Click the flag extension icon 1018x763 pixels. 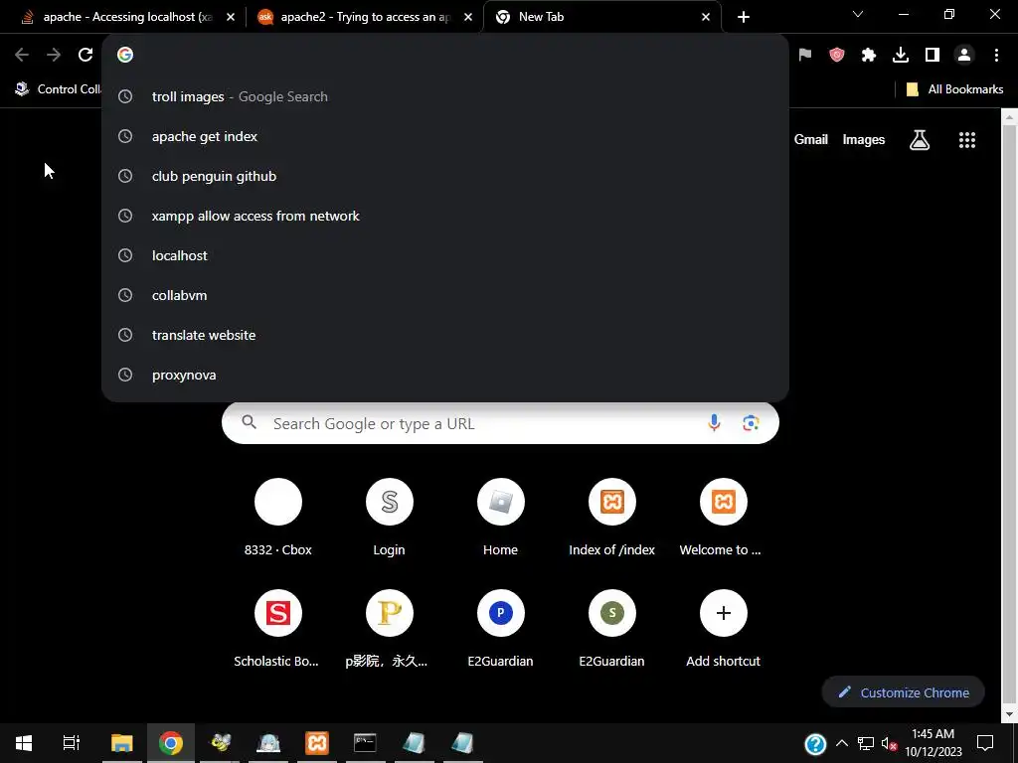[805, 56]
